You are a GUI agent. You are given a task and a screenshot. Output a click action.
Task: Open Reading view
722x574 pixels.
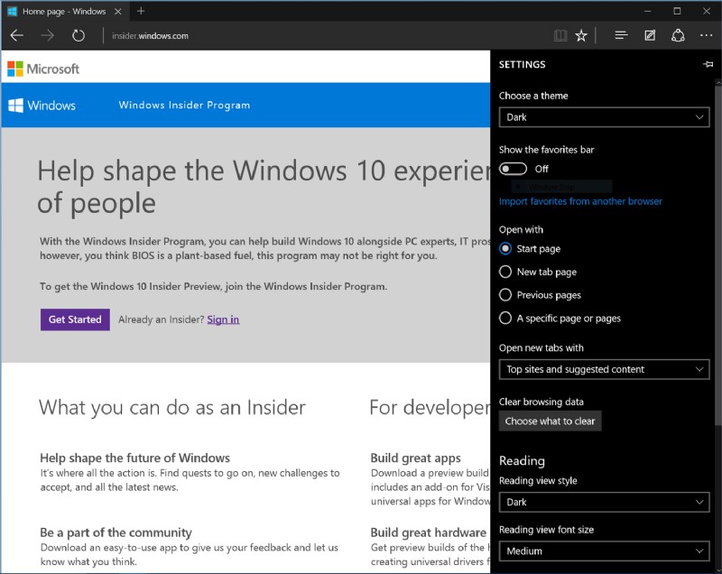pos(560,35)
